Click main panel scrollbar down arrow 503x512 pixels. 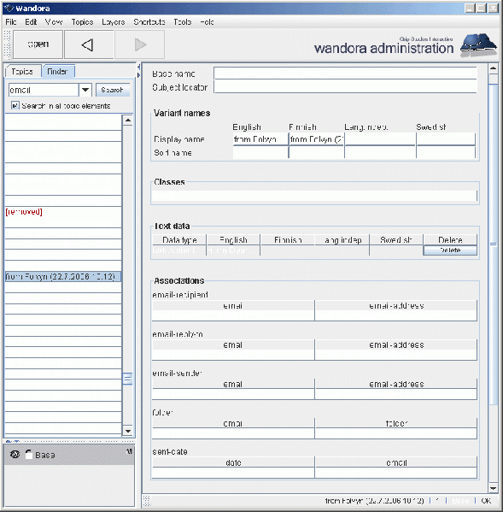point(494,488)
